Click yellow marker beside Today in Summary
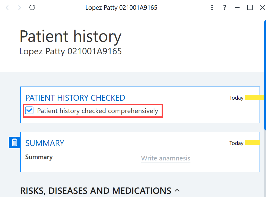266x197 pixels. [x=252, y=143]
